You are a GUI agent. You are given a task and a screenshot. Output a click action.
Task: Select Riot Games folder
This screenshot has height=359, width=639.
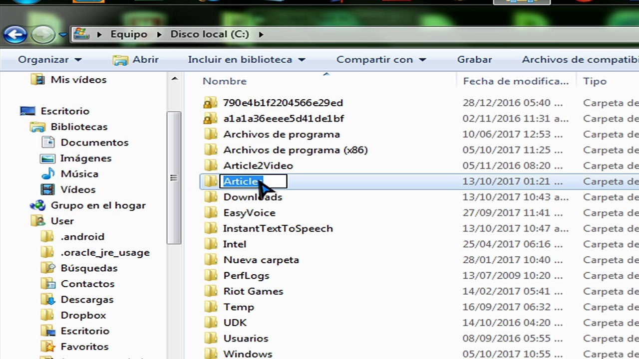click(253, 291)
